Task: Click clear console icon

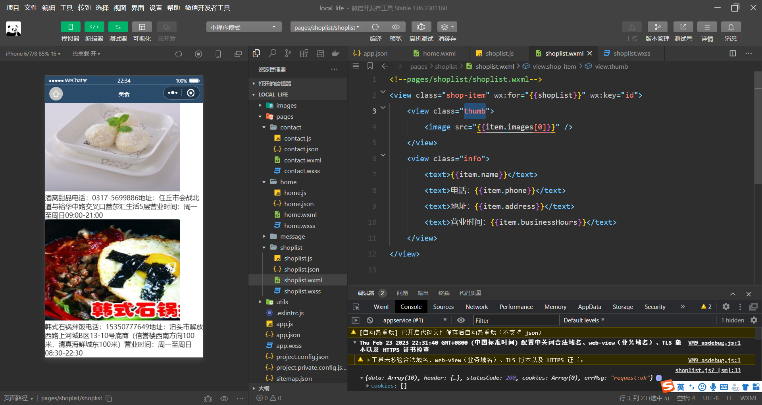Action: point(370,320)
